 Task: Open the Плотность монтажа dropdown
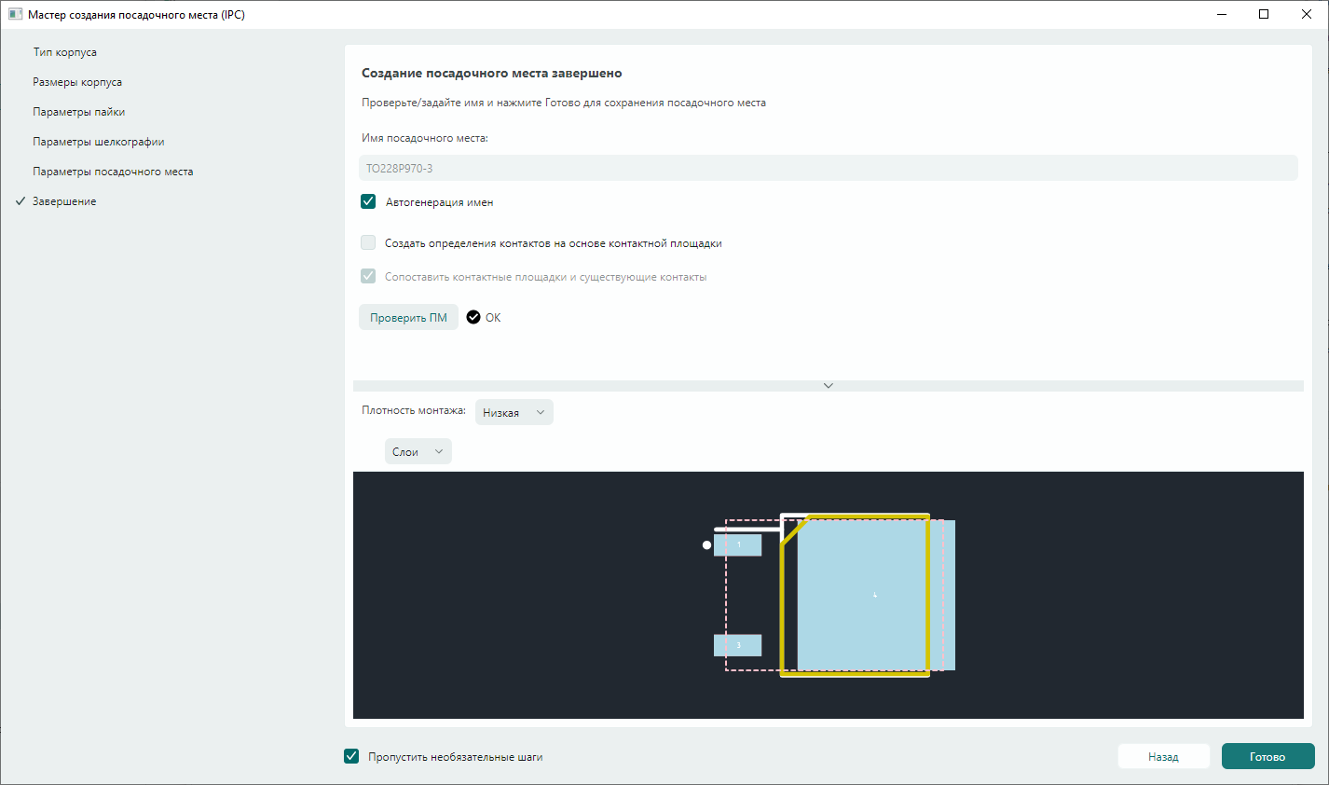pyautogui.click(x=514, y=412)
